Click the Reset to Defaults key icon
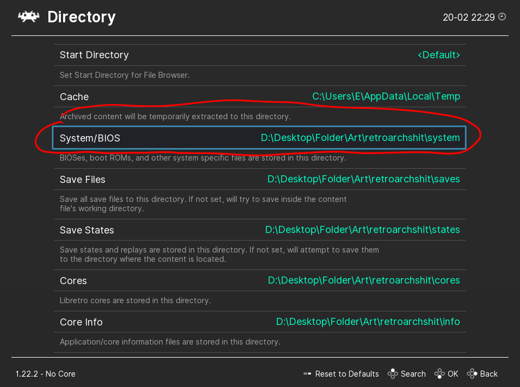This screenshot has height=387, width=520. click(307, 374)
